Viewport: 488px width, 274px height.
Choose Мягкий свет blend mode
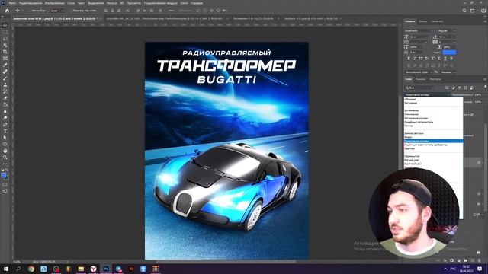pyautogui.click(x=433, y=160)
